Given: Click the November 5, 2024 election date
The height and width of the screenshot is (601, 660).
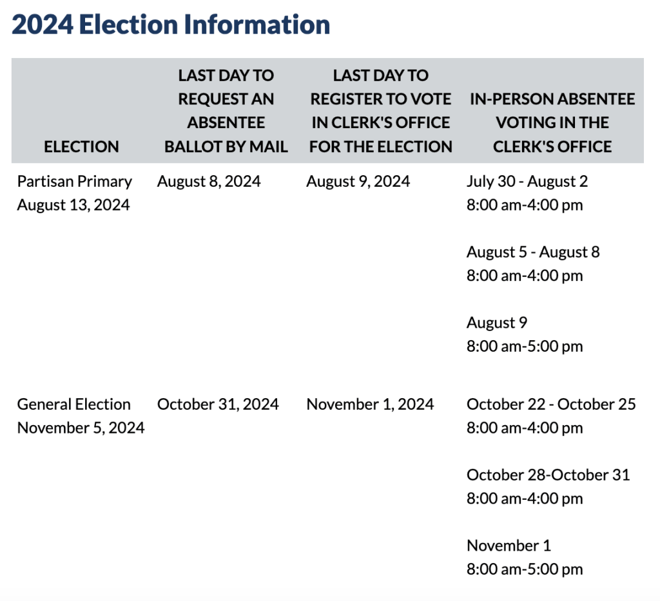Looking at the screenshot, I should pyautogui.click(x=81, y=428).
